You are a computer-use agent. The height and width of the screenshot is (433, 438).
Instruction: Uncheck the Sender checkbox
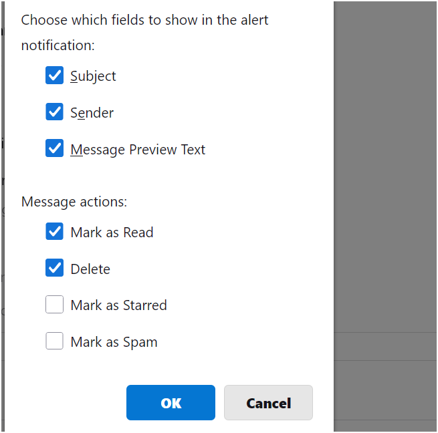[55, 112]
